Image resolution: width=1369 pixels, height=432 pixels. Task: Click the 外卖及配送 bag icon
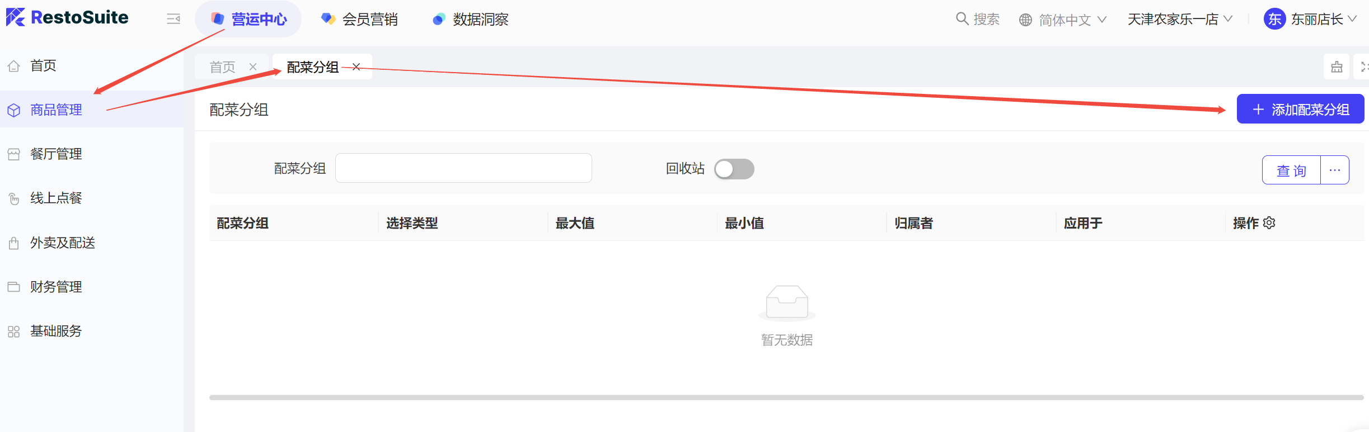(x=14, y=243)
